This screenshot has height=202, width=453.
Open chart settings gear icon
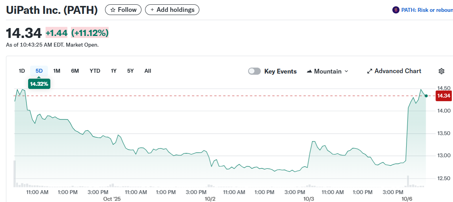442,71
